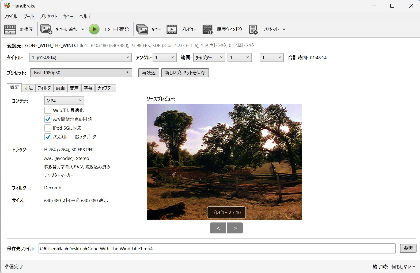
Task: Uncheck the A/V開始地点の同期 checkbox
Action: (x=48, y=119)
